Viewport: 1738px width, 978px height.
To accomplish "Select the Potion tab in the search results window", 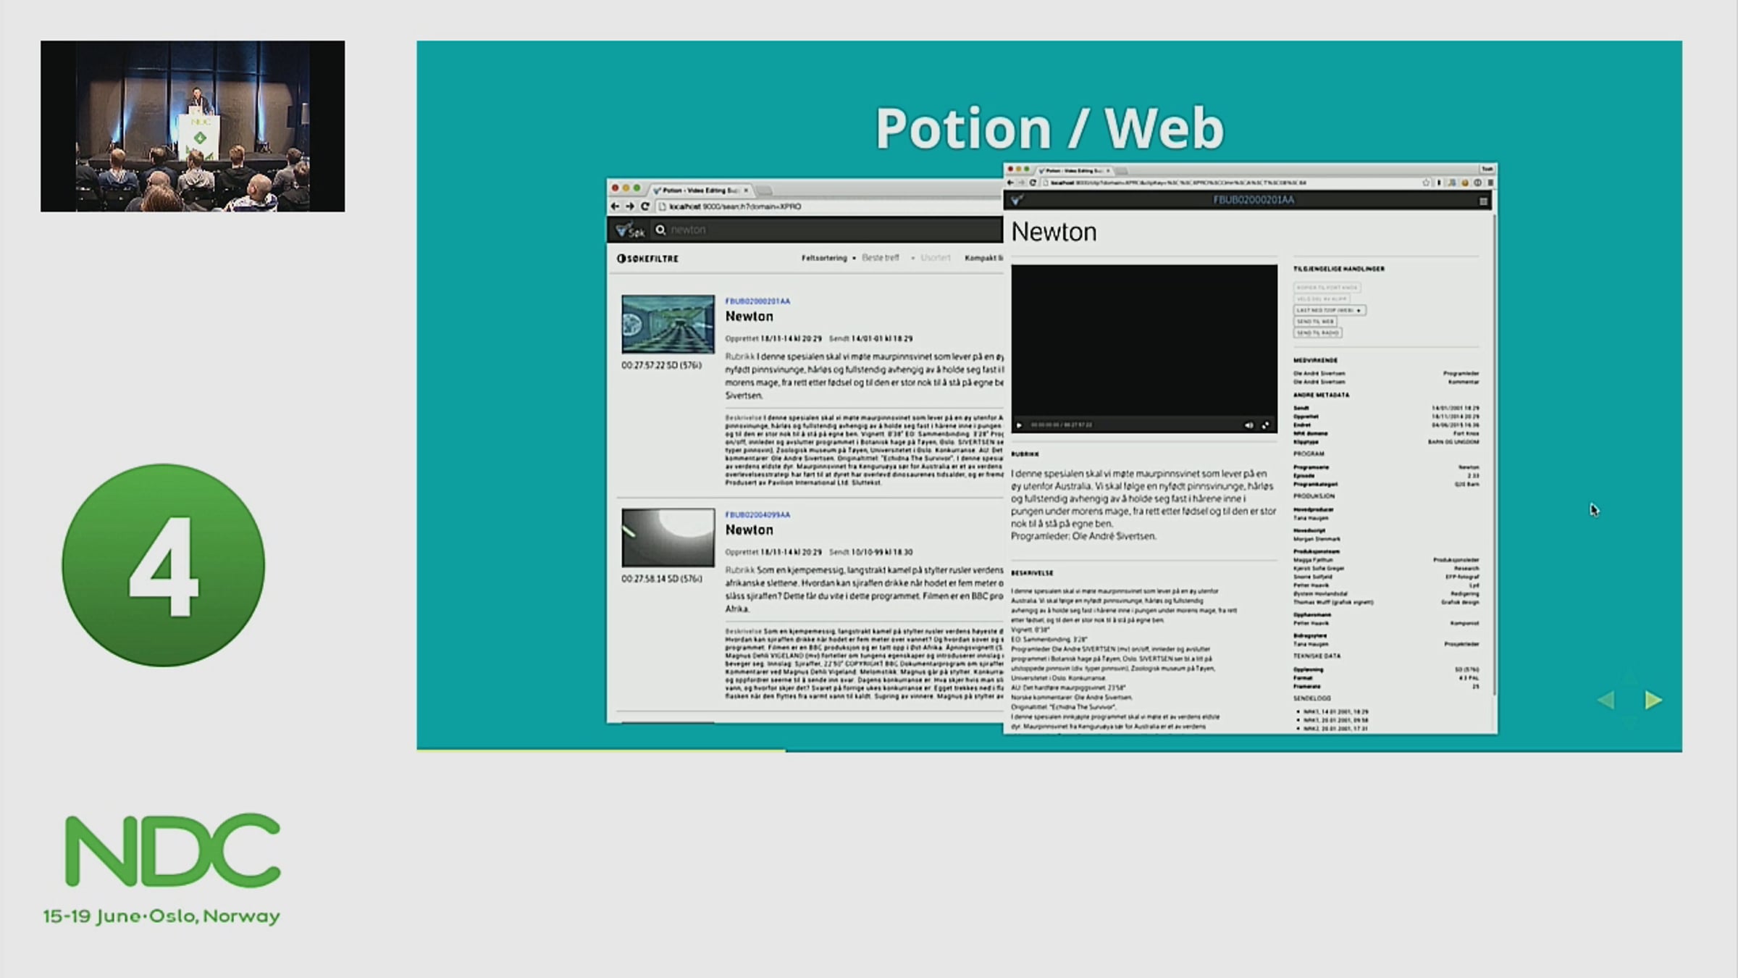I will (x=700, y=191).
